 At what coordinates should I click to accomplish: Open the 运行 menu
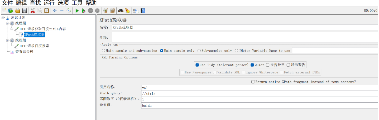49,3
